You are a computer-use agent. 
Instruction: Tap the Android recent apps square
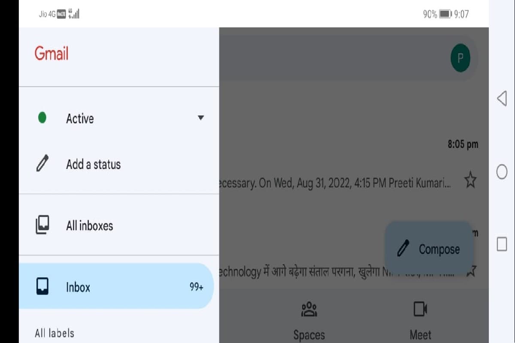[502, 244]
